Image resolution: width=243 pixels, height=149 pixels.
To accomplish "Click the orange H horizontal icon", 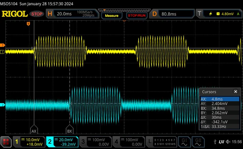I will click(x=50, y=14).
